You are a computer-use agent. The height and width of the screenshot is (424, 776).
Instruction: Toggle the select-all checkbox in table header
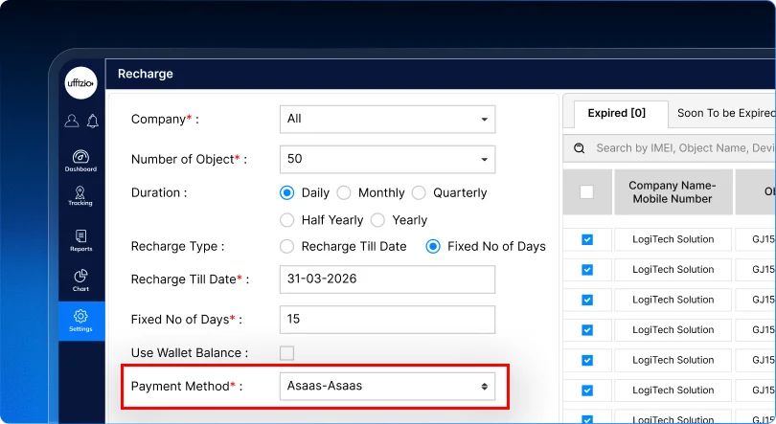586,191
